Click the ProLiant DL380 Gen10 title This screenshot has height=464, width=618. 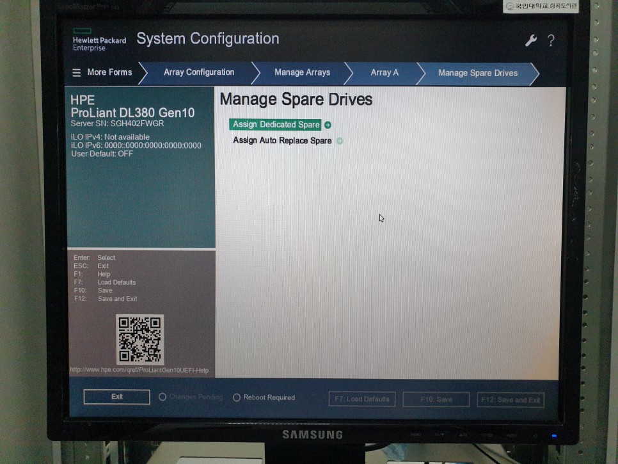click(132, 113)
